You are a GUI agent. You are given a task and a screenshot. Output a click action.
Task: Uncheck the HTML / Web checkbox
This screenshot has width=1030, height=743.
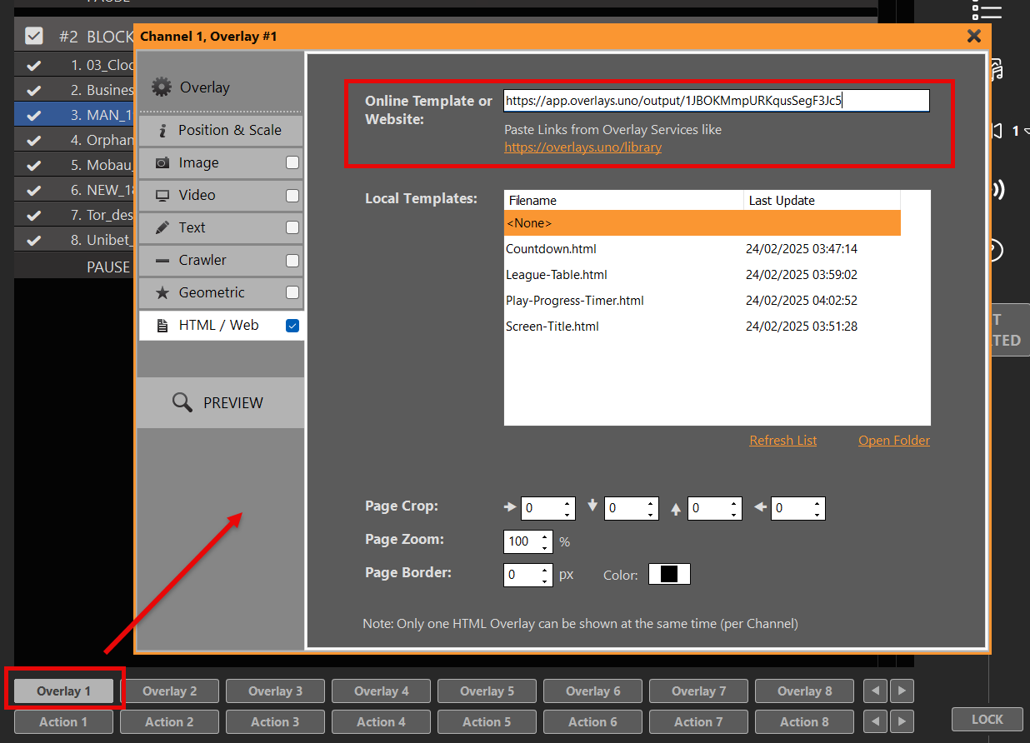tap(292, 326)
